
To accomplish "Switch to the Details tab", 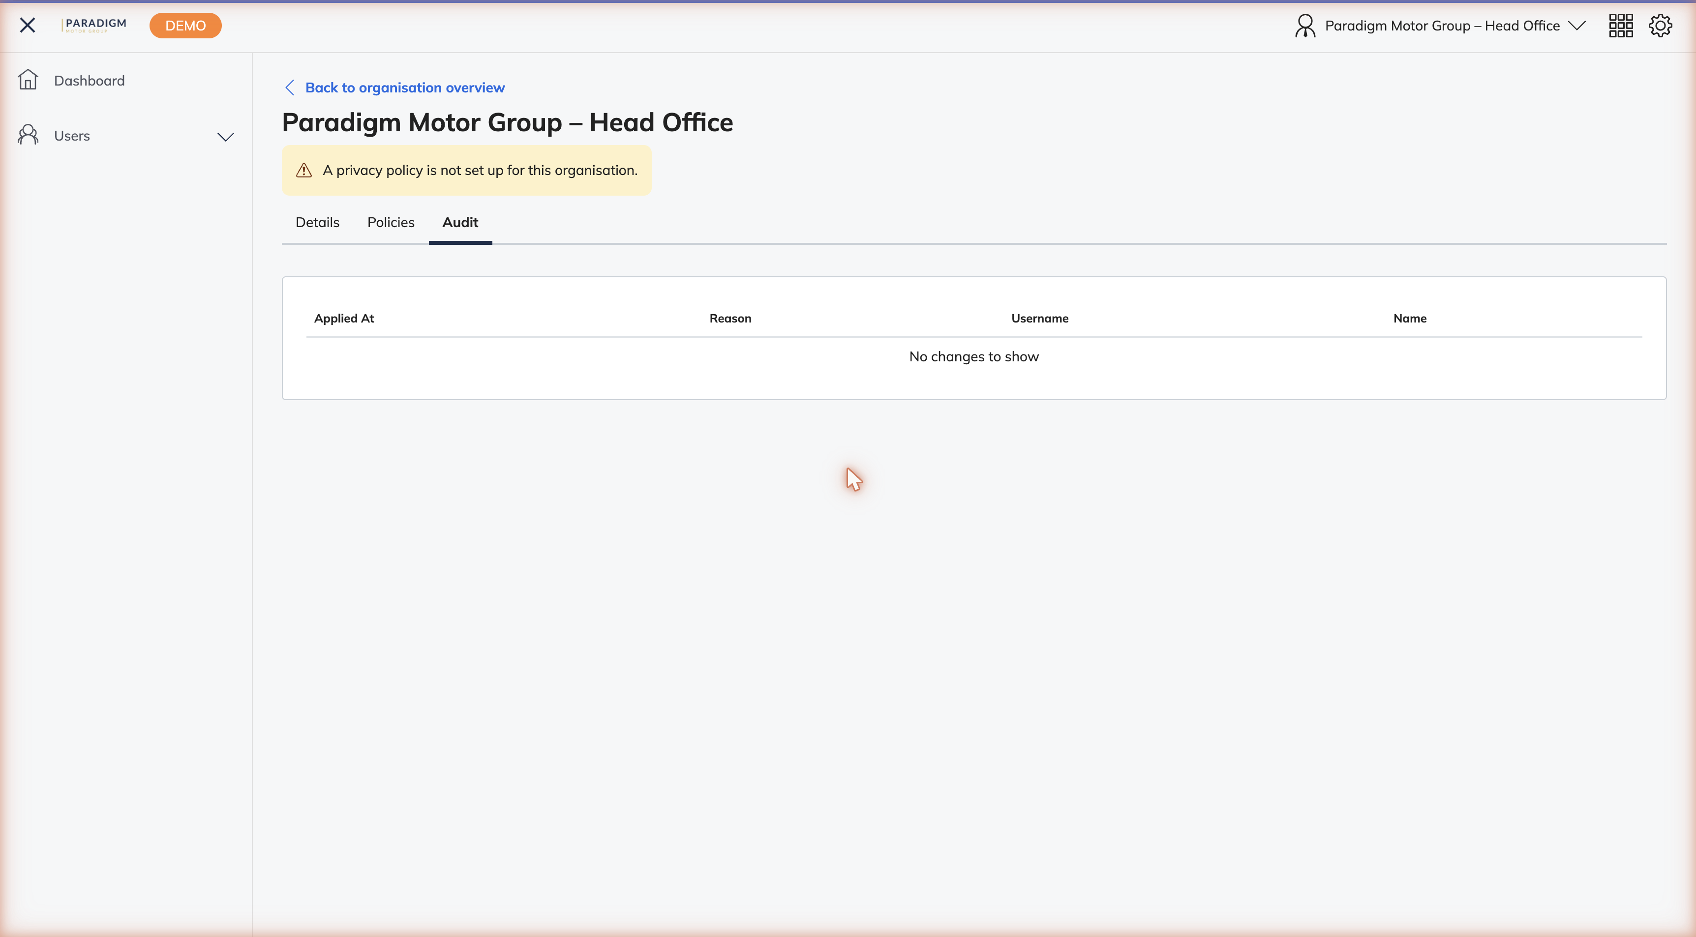I will click(317, 222).
